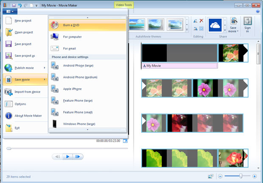Screen dimensions: 263x183
Task: Click the undo icon in the title bar
Action: coord(20,6)
